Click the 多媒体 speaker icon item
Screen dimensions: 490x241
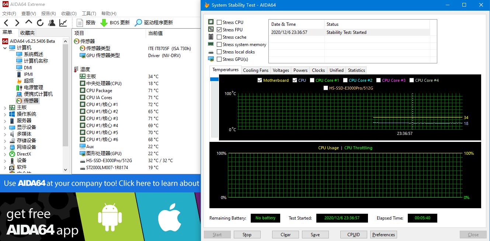(x=12, y=134)
